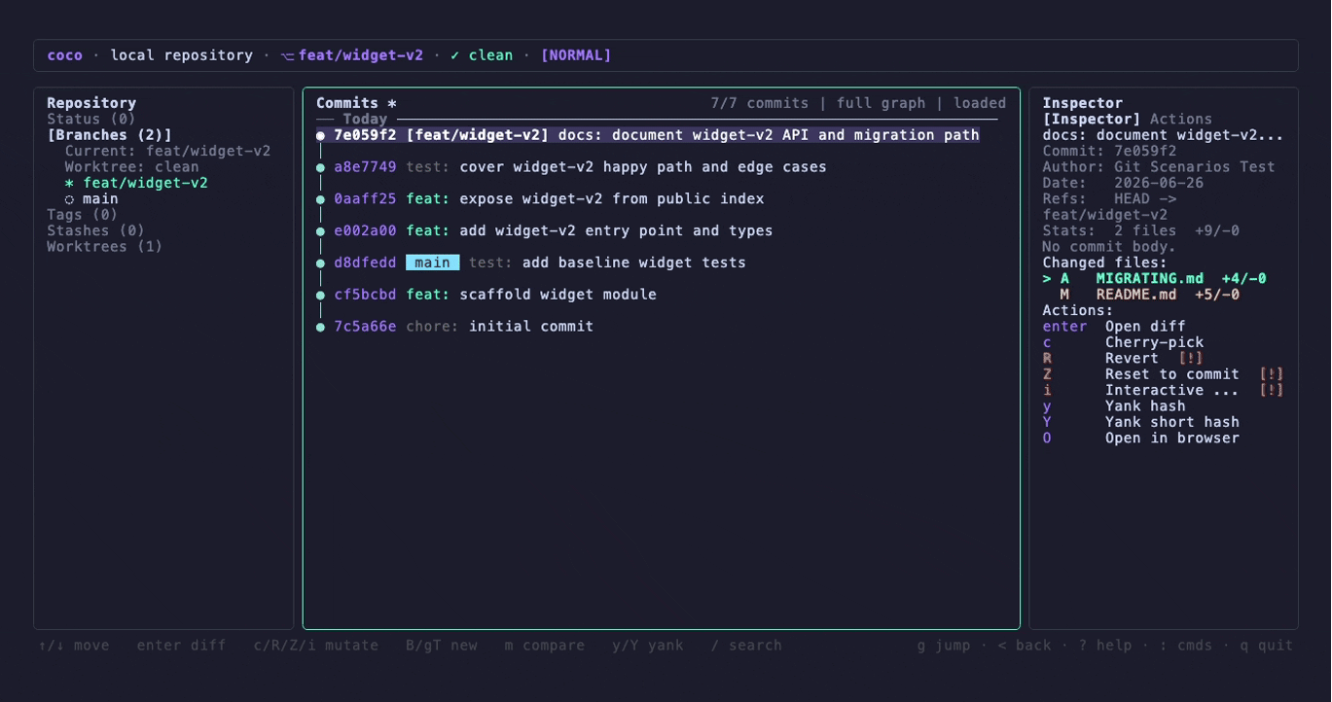The image size is (1332, 702).
Task: Collapse the Branches (2) section
Action: [x=109, y=135]
